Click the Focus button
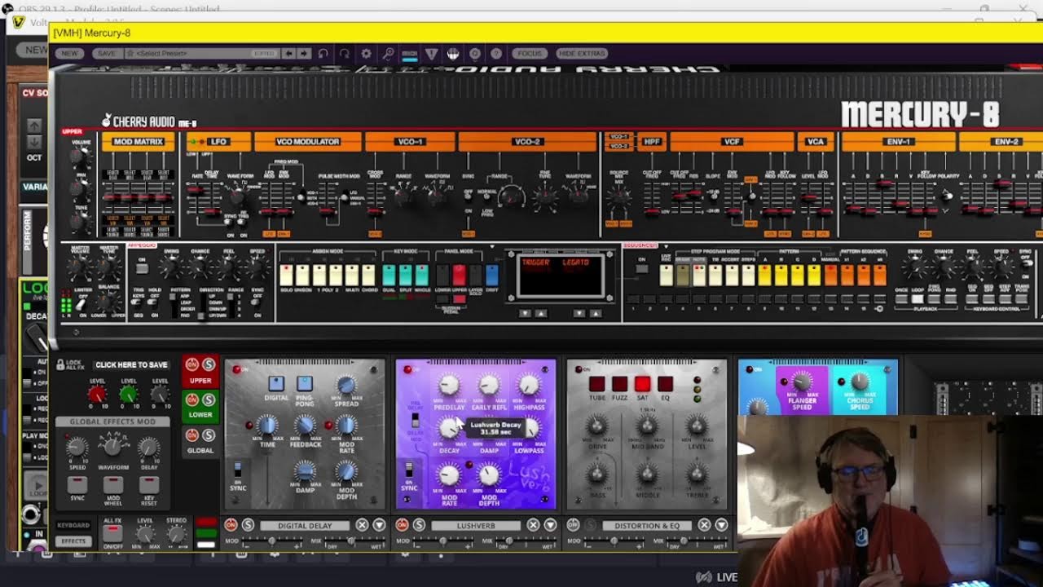 coord(530,54)
